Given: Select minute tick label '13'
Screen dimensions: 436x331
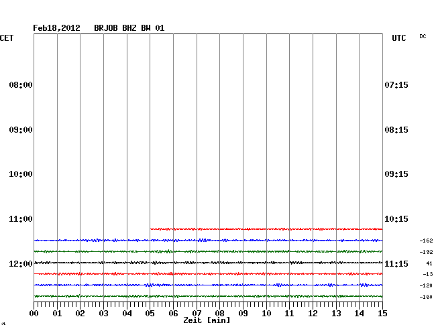Looking at the screenshot, I should click(x=336, y=314).
